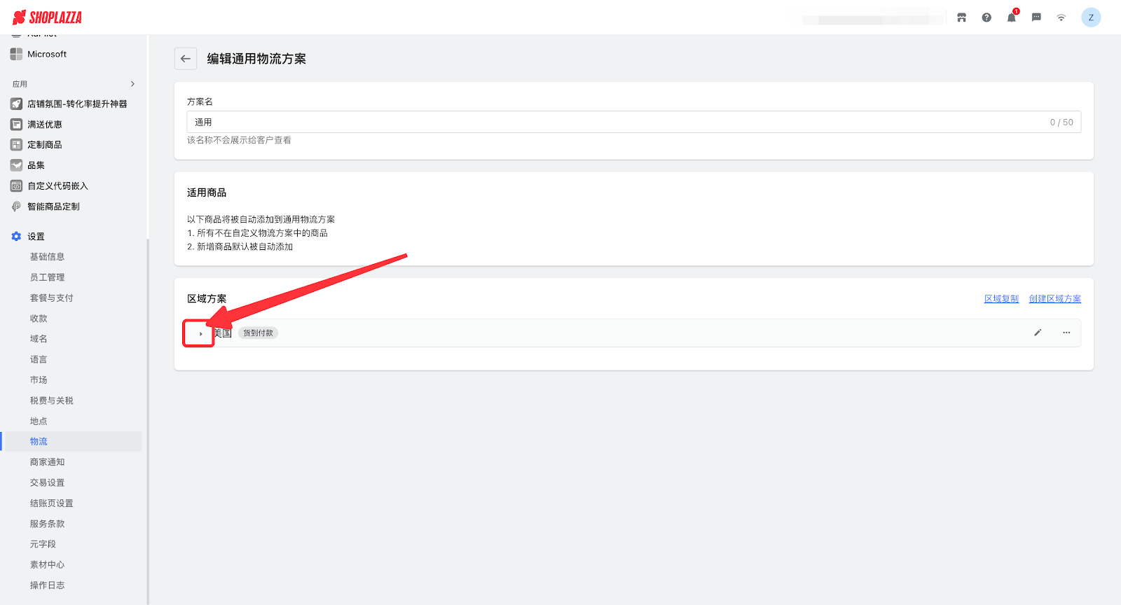Go to 税费与关税 settings
The width and height of the screenshot is (1121, 605).
coord(51,401)
